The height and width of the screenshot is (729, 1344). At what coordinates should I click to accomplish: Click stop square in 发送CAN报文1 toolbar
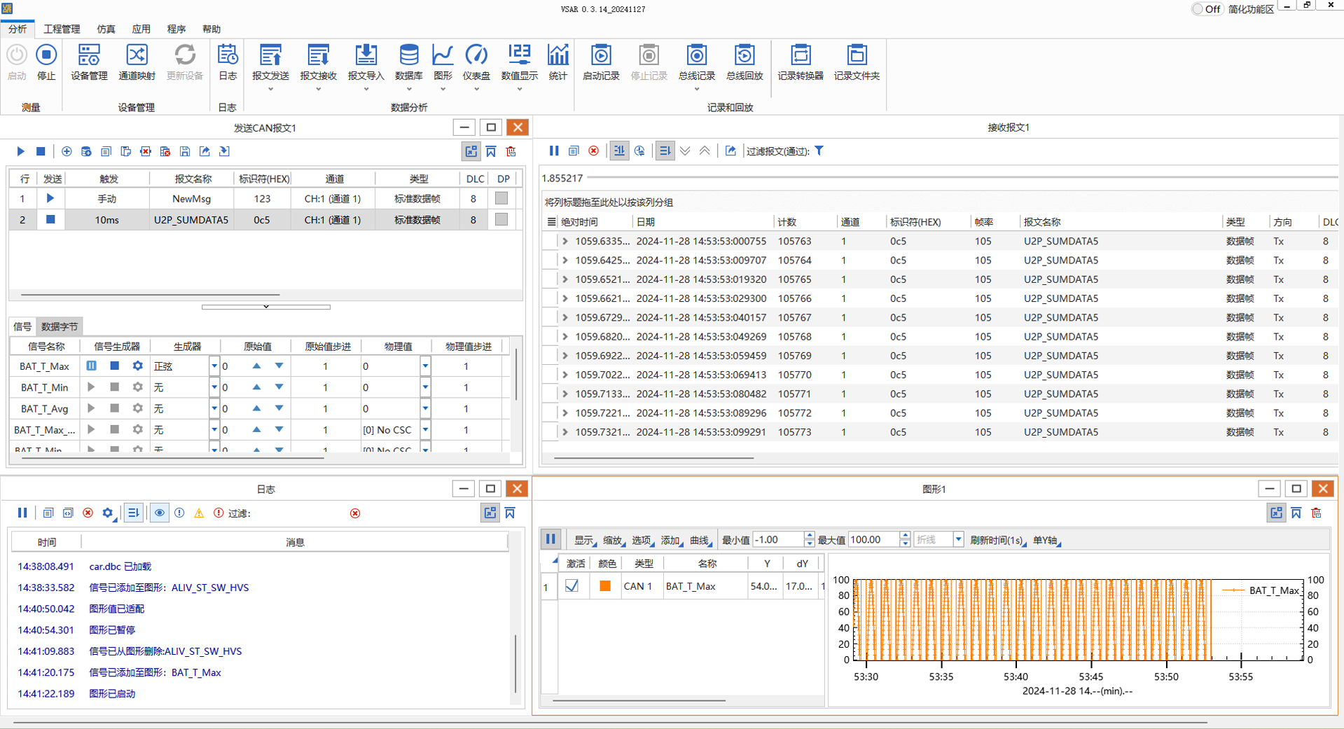click(x=41, y=151)
